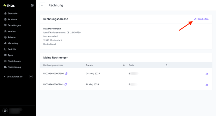Viewport: 216px width, 116px height.
Task: Download the 14 Mai, 2024 invoice
Action: pos(207,85)
